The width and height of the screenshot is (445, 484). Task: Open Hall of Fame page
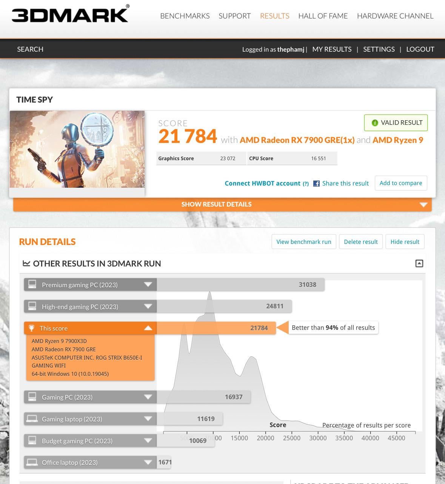pyautogui.click(x=323, y=16)
